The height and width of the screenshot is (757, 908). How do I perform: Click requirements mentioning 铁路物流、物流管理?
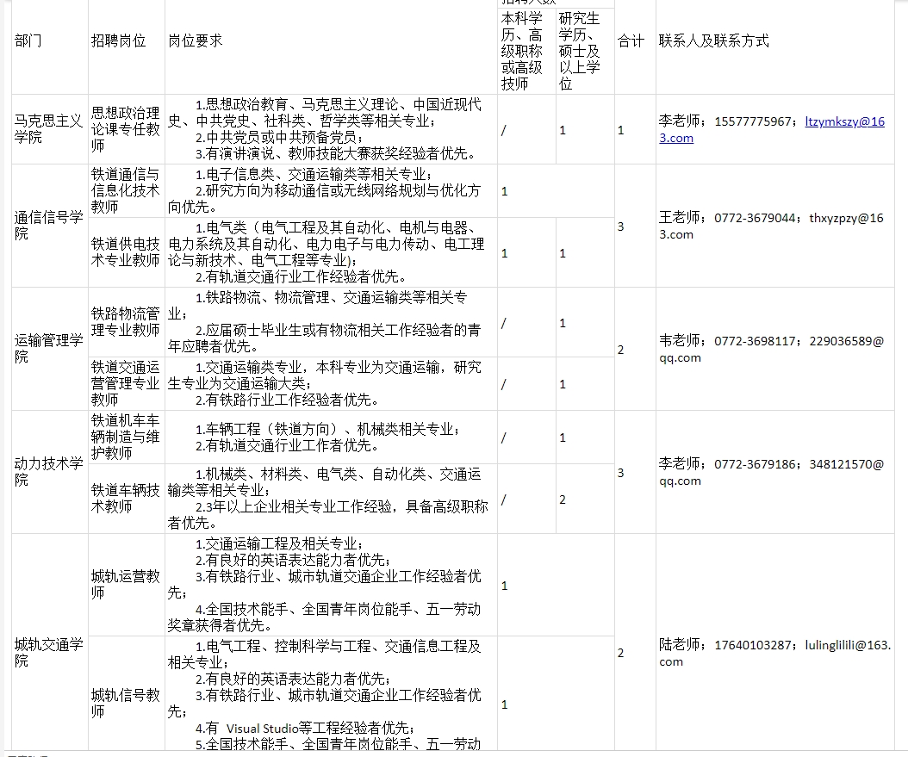click(x=331, y=322)
